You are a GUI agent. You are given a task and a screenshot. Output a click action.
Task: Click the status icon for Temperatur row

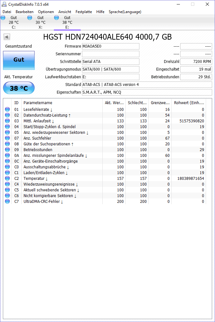pos(7,178)
